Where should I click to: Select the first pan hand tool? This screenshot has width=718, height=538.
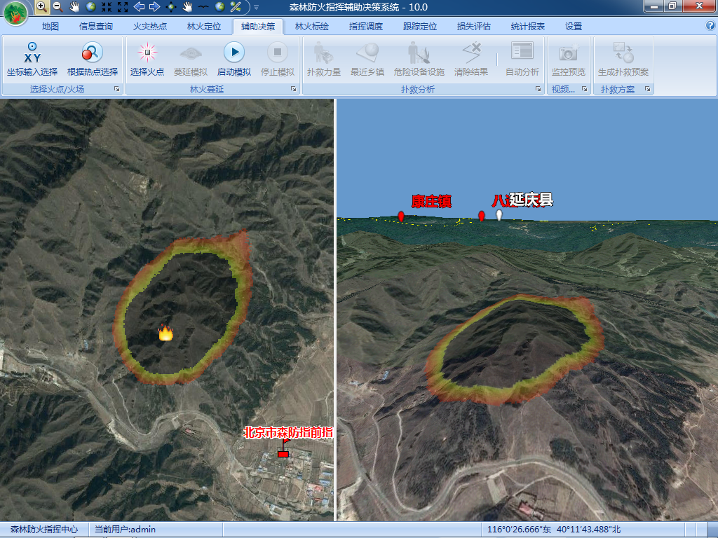click(x=74, y=7)
